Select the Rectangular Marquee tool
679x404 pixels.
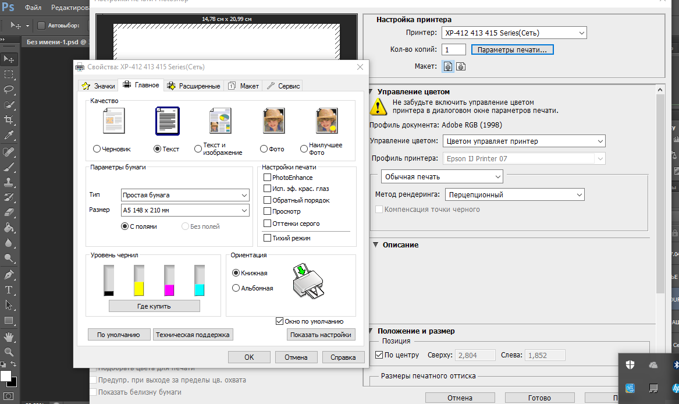click(x=9, y=75)
